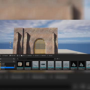90x90 pixels.
Task: Click the save search icon beside search field
Action: (55, 59)
